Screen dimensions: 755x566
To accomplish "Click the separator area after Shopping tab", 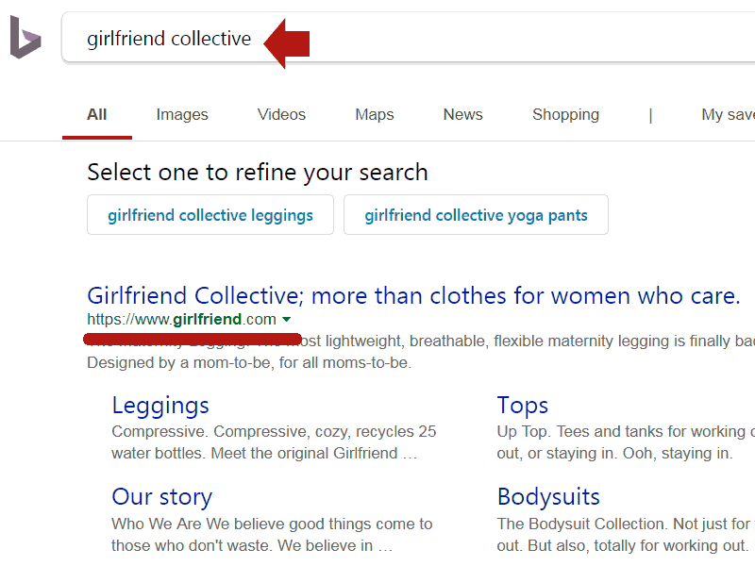I will pos(651,114).
